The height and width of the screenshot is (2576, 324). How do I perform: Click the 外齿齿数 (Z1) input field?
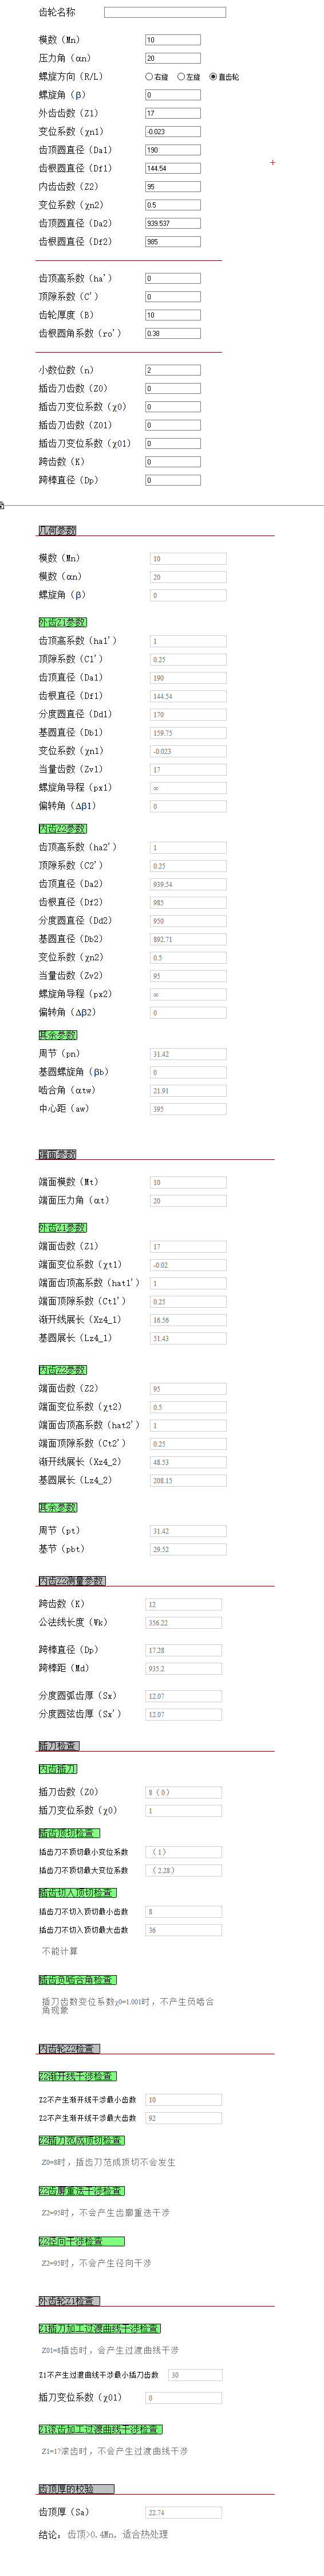[172, 113]
